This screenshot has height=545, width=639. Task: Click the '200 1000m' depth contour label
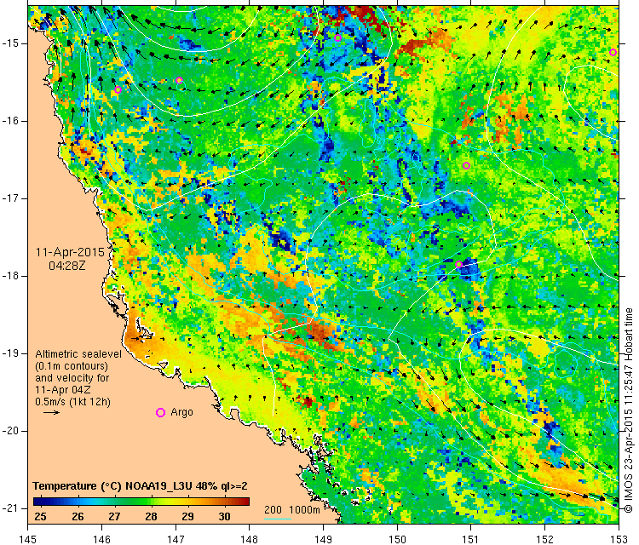click(291, 509)
